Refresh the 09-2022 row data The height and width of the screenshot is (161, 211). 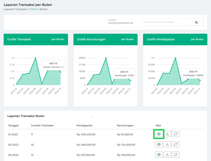[176, 144]
